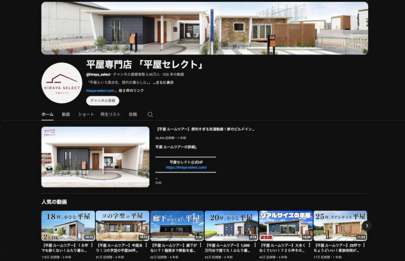Expand featured video description via 詳細

point(158,183)
